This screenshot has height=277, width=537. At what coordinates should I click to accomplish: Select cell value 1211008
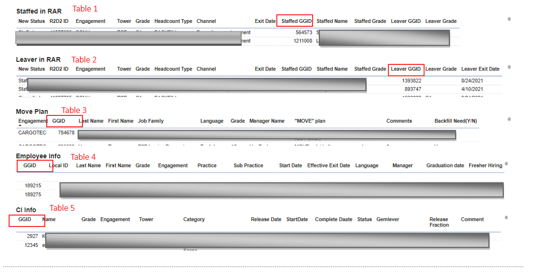(x=303, y=41)
